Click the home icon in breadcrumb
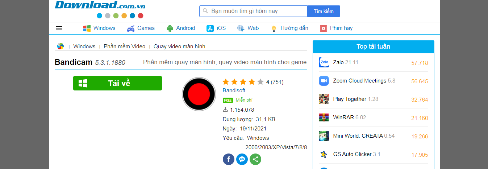The image size is (488, 169). pos(60,46)
